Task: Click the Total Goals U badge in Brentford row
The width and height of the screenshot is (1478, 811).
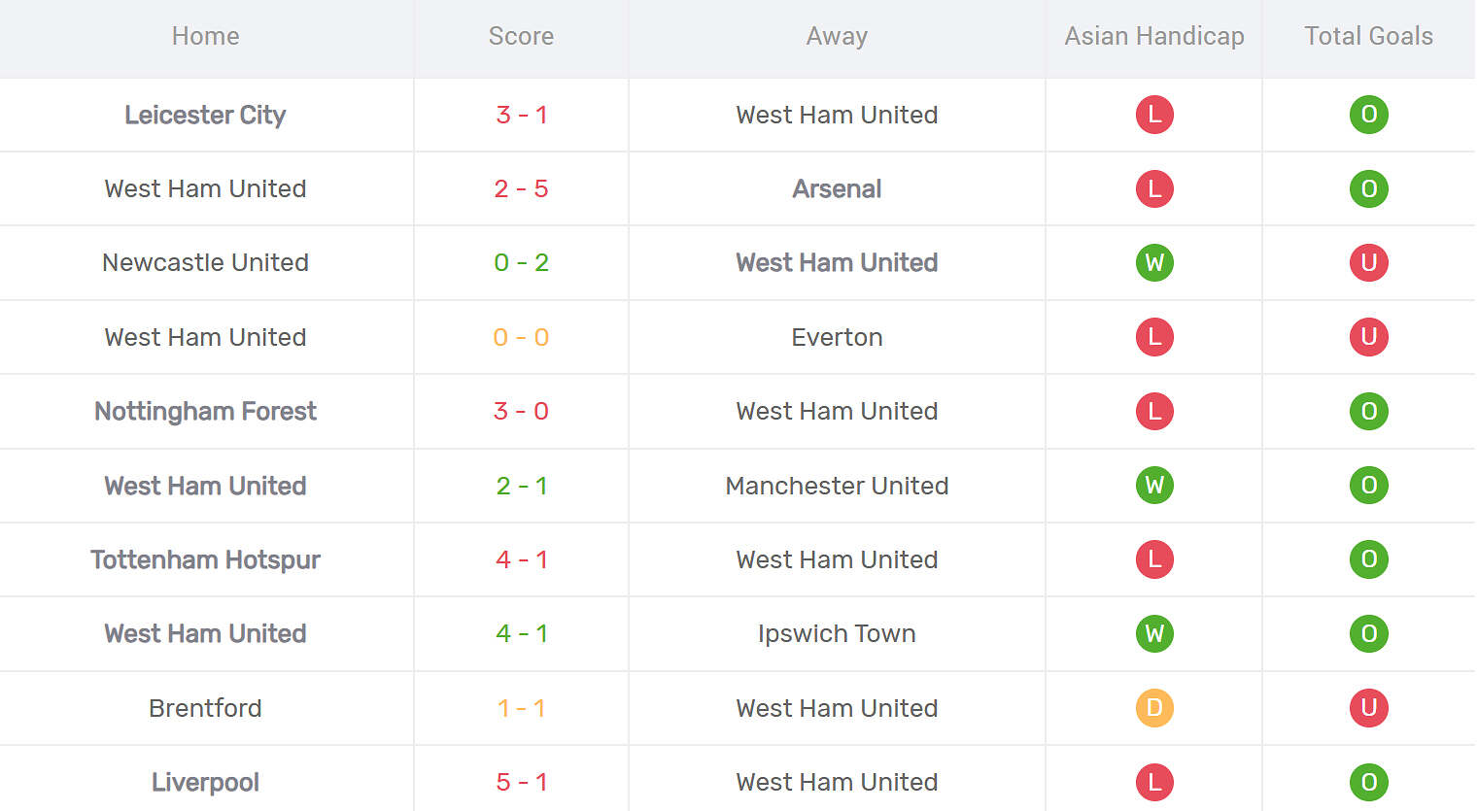Action: tap(1368, 708)
